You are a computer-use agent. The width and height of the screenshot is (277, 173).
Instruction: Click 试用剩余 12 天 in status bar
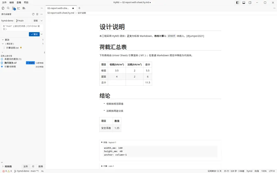tap(214, 171)
